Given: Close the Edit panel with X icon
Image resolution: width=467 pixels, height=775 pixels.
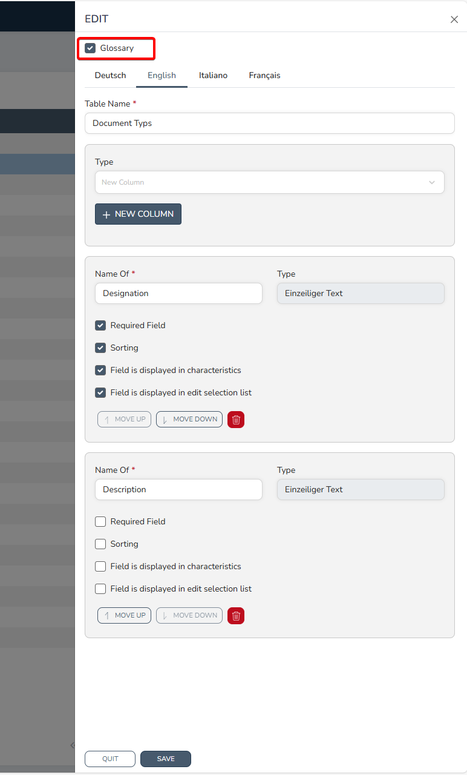Looking at the screenshot, I should (454, 19).
